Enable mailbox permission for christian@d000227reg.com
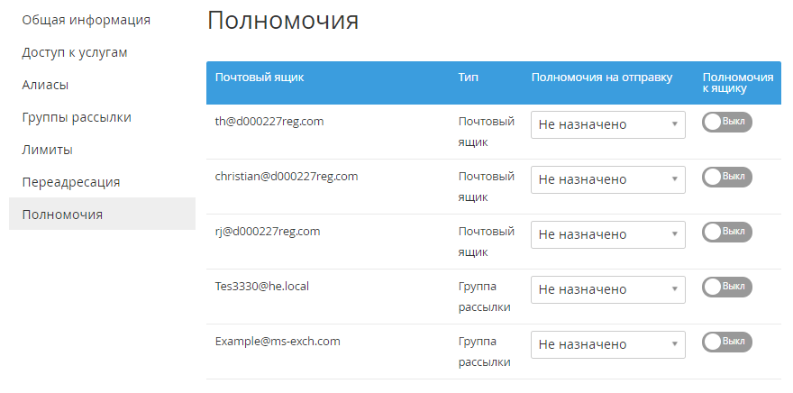This screenshot has height=393, width=793. [726, 178]
